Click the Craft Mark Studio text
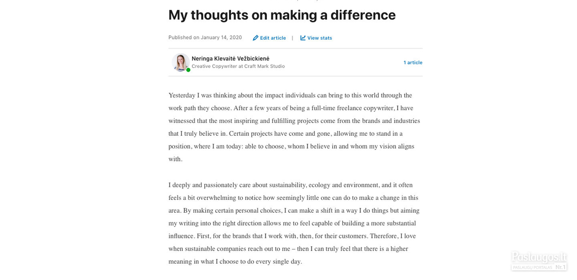This screenshot has height=280, width=577. [x=264, y=66]
